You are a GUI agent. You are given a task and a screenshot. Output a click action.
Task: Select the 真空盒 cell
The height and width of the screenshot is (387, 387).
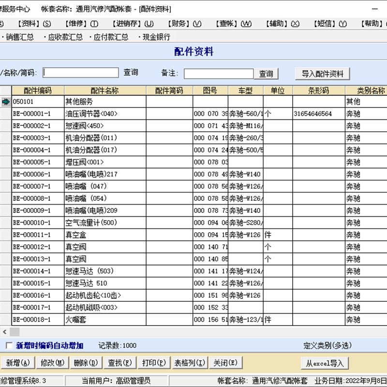pos(105,235)
